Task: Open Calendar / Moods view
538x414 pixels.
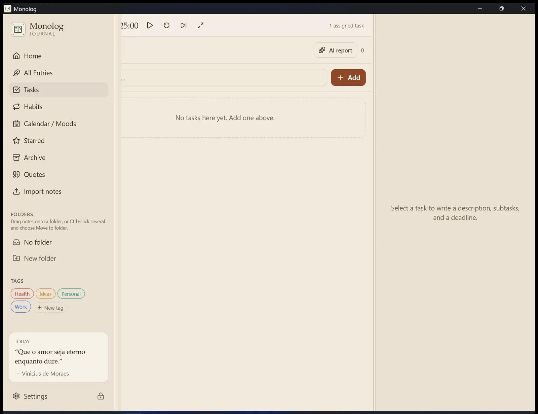Action: pyautogui.click(x=59, y=124)
